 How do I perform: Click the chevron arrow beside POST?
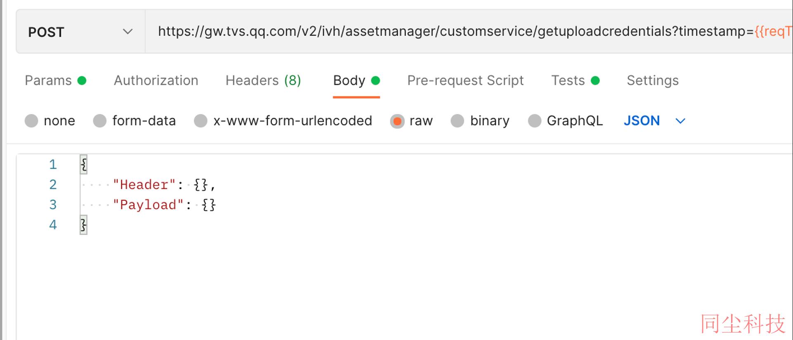click(x=128, y=32)
